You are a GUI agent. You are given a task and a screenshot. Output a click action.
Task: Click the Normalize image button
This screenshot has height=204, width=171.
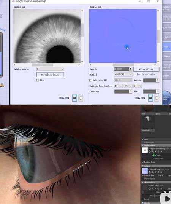tap(50, 75)
